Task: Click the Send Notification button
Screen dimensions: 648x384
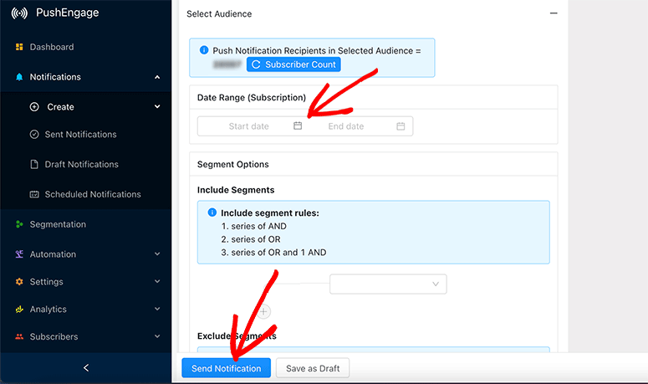Action: click(x=226, y=368)
